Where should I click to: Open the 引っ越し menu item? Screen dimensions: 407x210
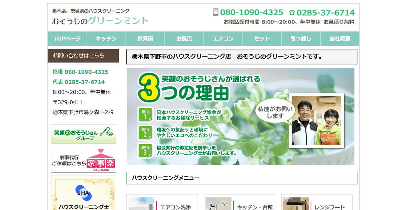pyautogui.click(x=301, y=39)
